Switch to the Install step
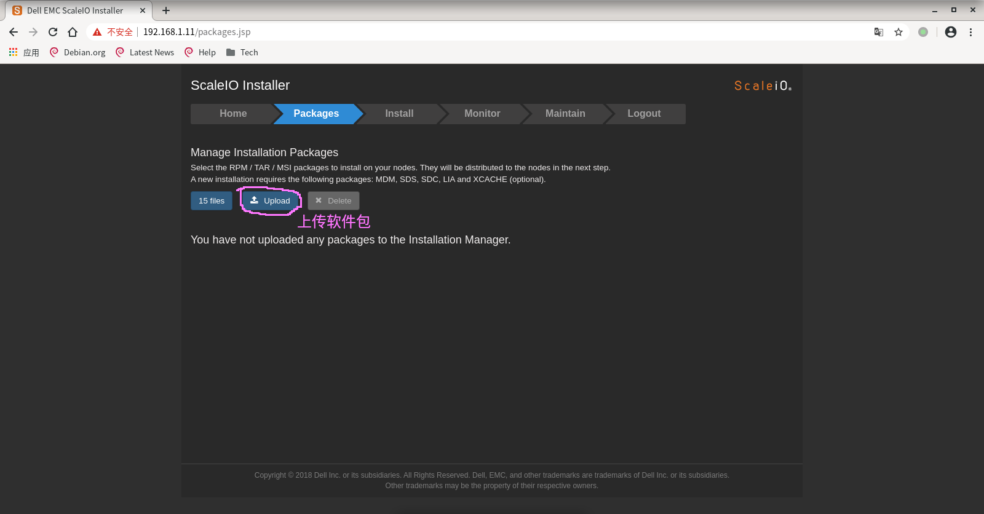Viewport: 984px width, 514px height. point(399,114)
